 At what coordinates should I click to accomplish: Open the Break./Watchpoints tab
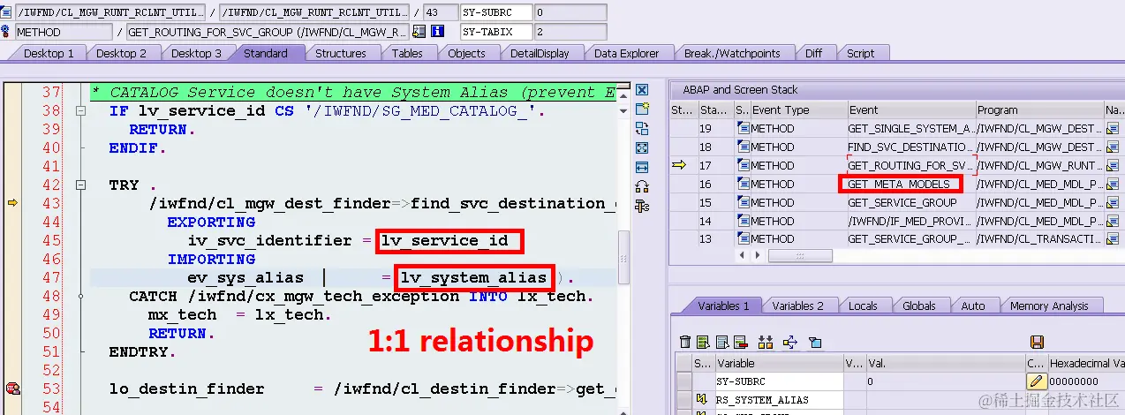coord(732,53)
